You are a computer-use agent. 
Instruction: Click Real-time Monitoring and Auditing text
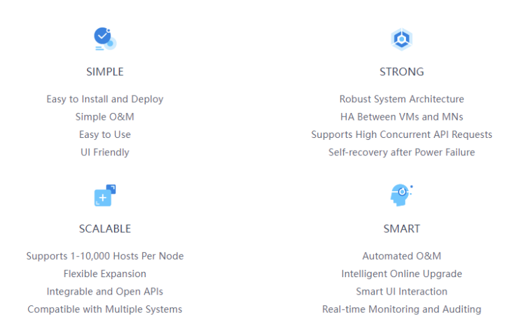402,309
